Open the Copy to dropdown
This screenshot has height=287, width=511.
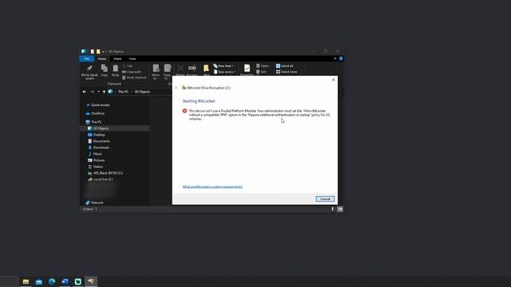point(167,72)
